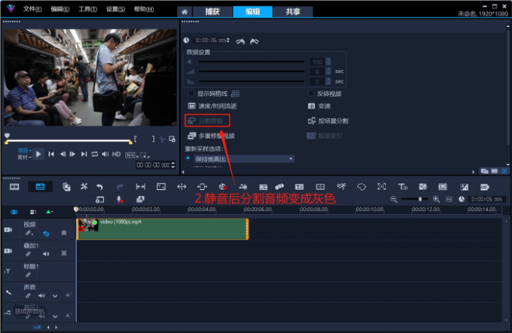Open the 设置 menu

[116, 9]
